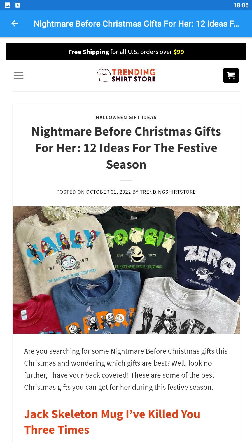Click the Trending Shirt Store logo text
The width and height of the screenshot is (252, 448).
tap(134, 75)
